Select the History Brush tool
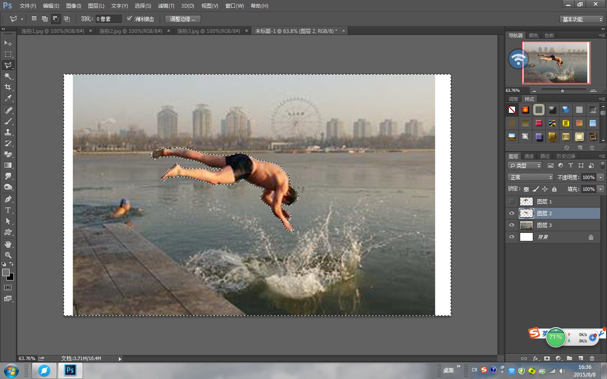The image size is (607, 379). (8, 143)
